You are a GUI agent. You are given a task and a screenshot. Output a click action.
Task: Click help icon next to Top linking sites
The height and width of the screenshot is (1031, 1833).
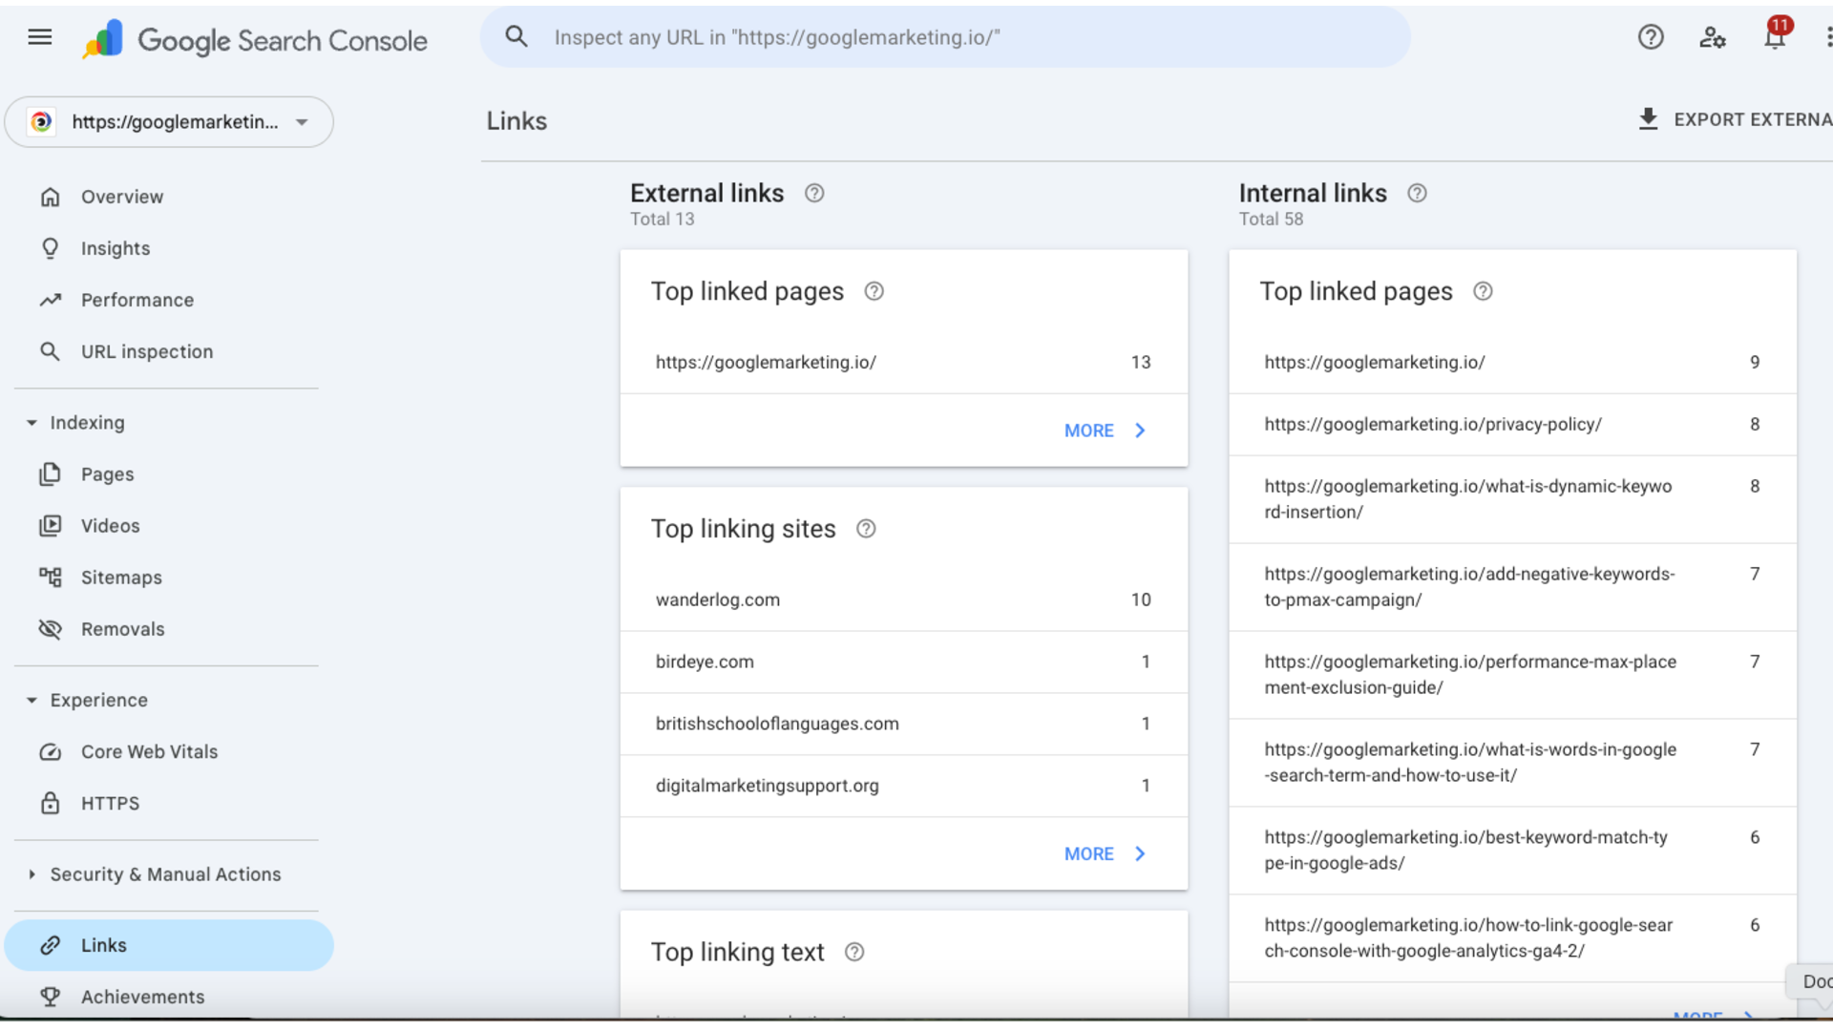tap(866, 529)
